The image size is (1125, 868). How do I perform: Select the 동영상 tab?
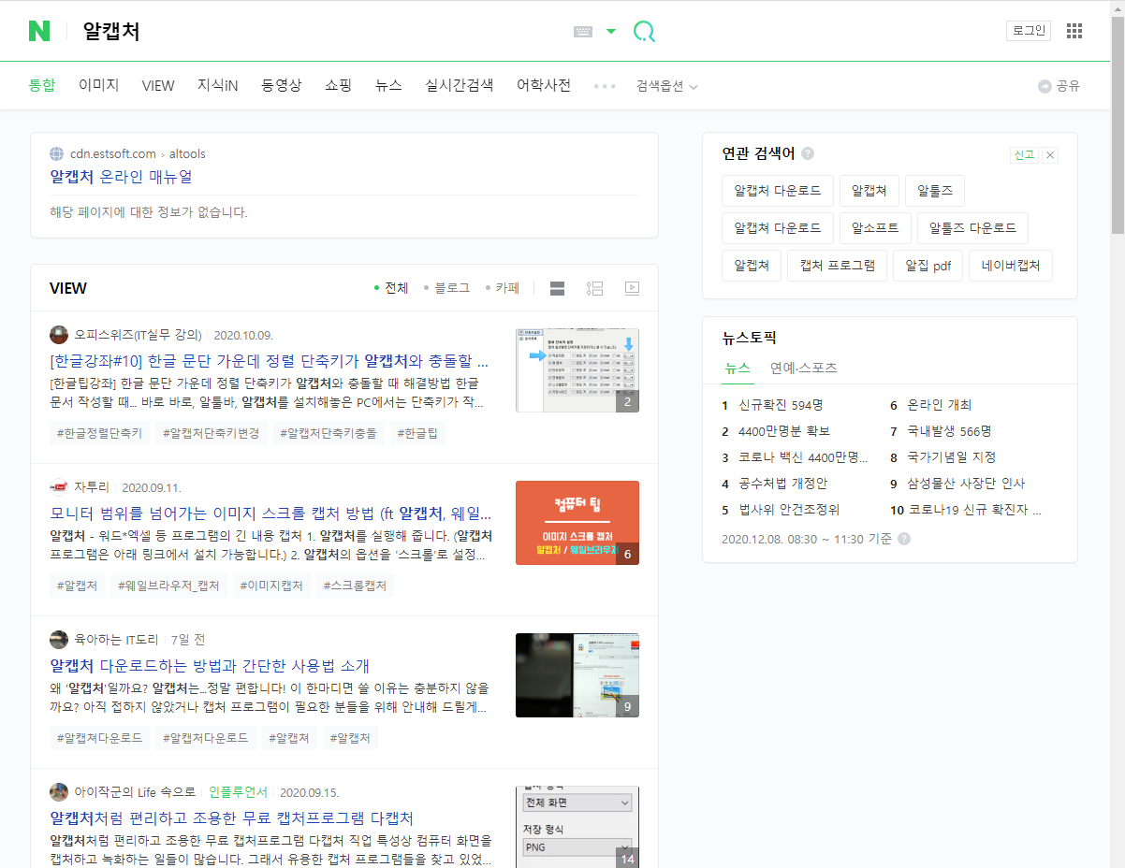tap(282, 85)
